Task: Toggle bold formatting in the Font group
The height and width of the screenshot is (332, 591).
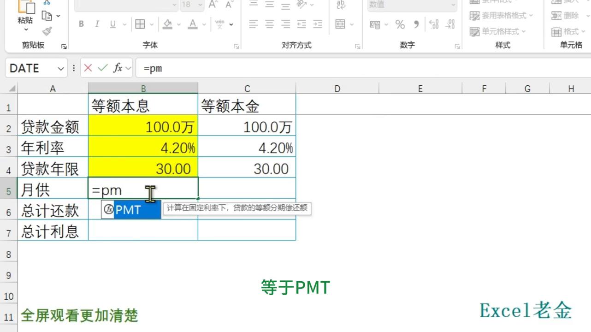Action: (81, 24)
